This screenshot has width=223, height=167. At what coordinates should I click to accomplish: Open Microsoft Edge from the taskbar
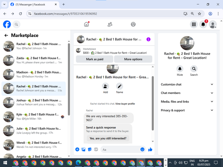tap(78, 163)
